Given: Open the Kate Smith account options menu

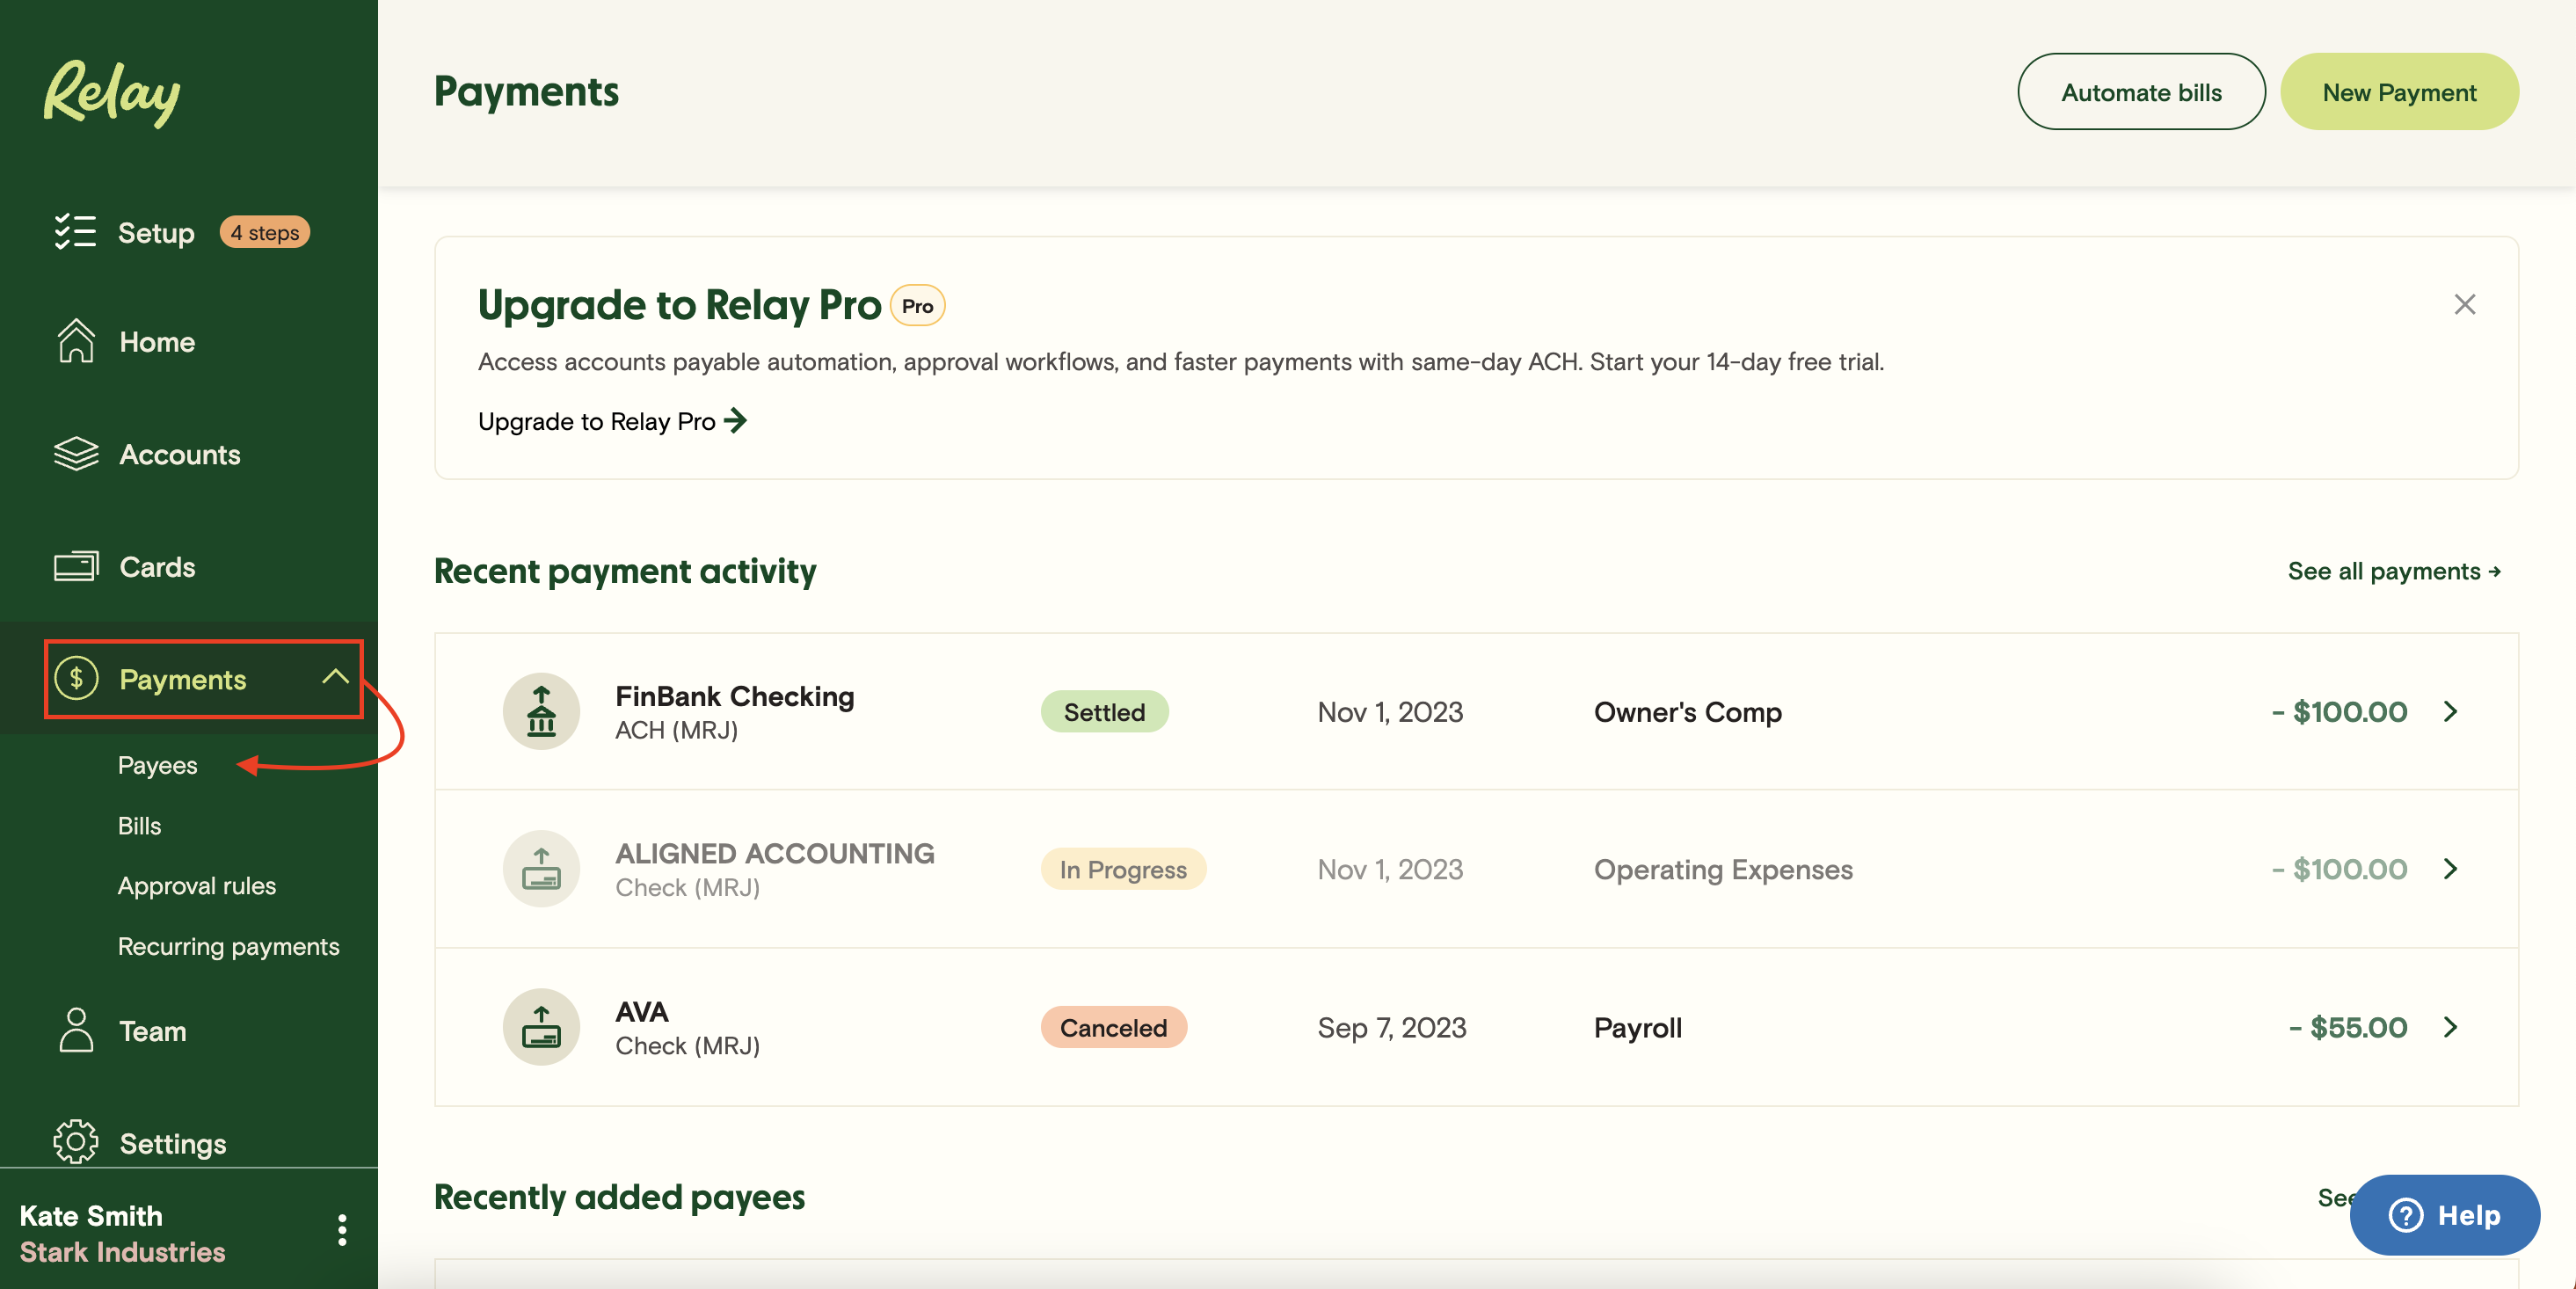Looking at the screenshot, I should pyautogui.click(x=341, y=1231).
